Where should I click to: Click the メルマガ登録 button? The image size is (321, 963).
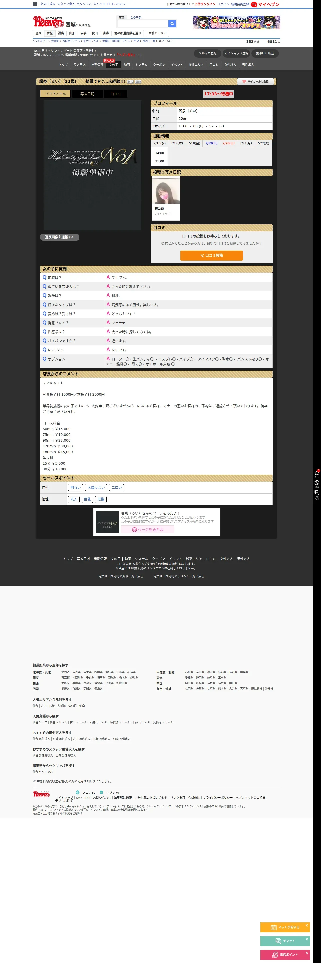coord(208,53)
